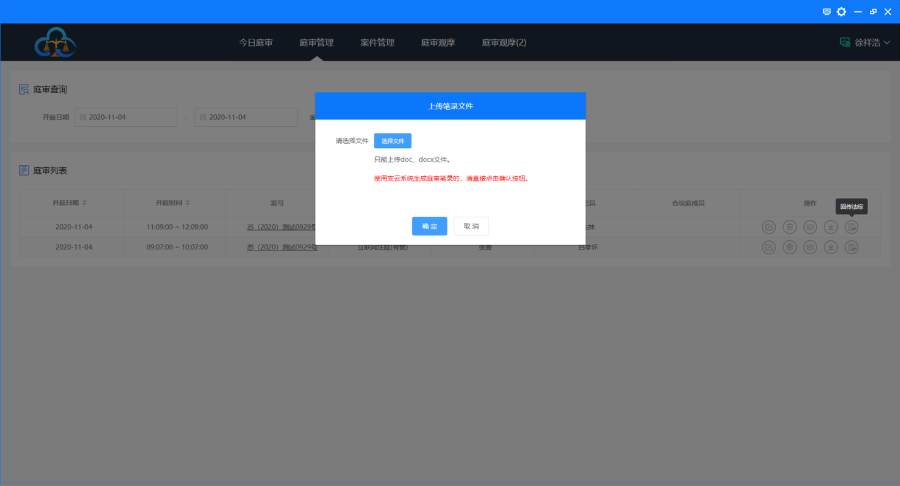The width and height of the screenshot is (900, 486).
Task: Click the 选择文件 button
Action: click(x=393, y=141)
